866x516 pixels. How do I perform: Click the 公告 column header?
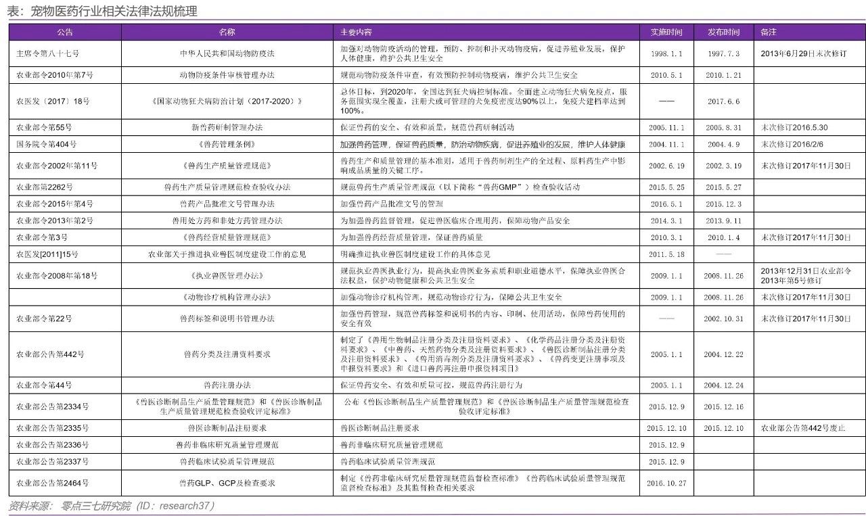tap(65, 32)
